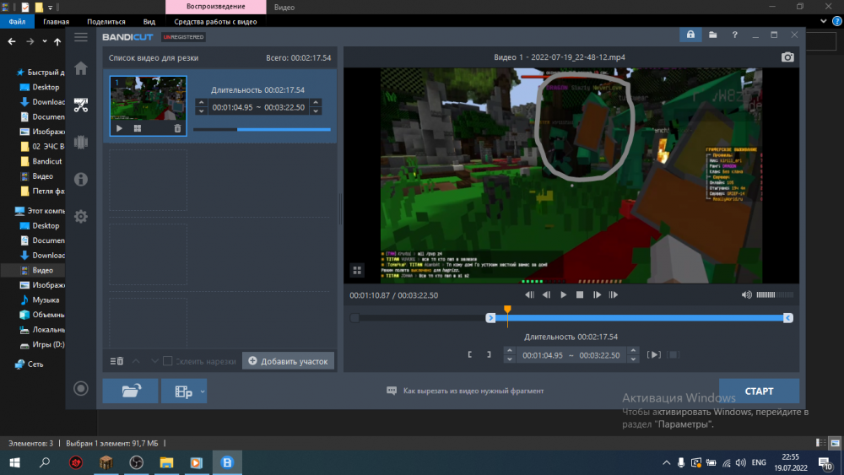This screenshot has height=475, width=844.
Task: Click the lock register icon
Action: coord(690,35)
